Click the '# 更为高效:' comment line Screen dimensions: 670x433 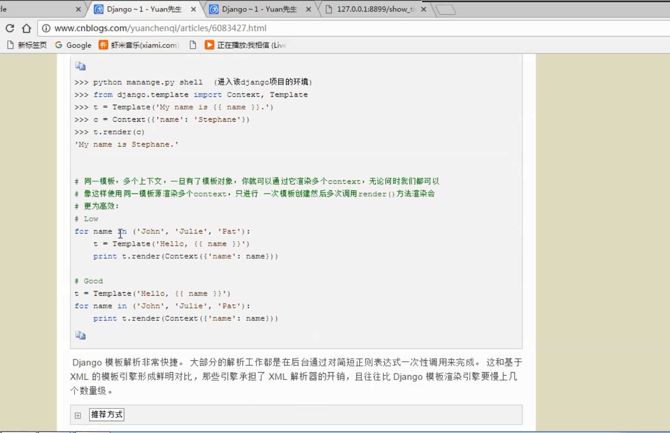[x=97, y=206]
